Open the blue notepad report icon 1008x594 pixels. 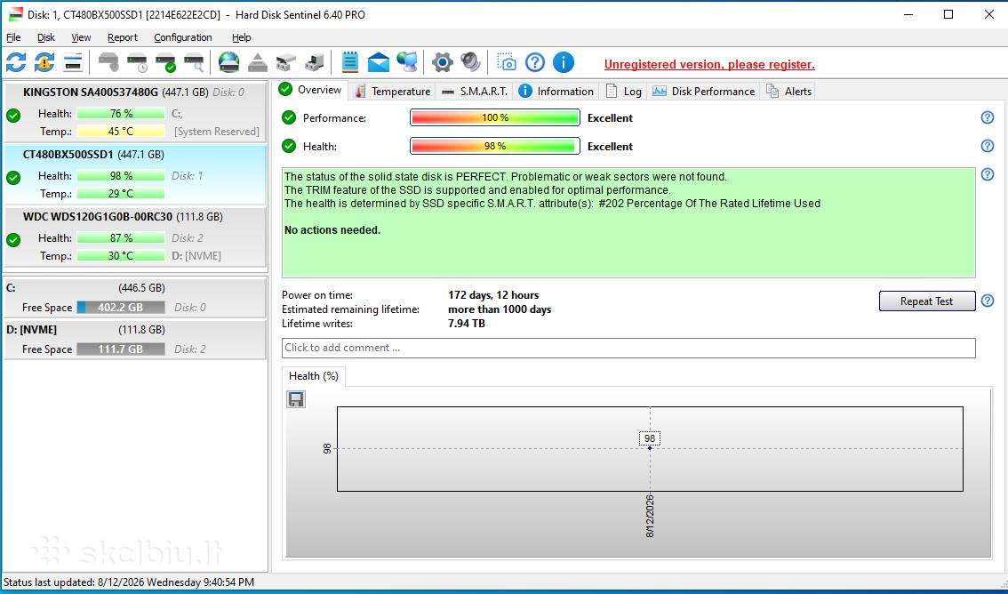coord(349,62)
